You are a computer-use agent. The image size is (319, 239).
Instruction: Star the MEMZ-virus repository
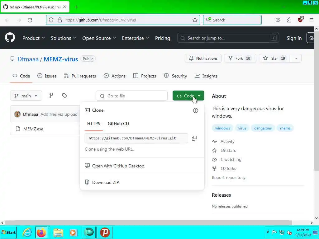click(x=275, y=58)
